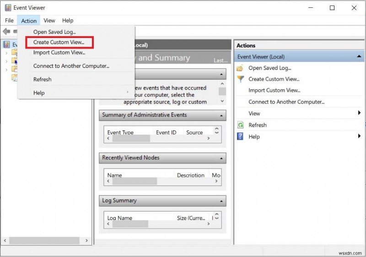366x257 pixels.
Task: Click the Create Custom View funnel icon
Action: tap(241, 79)
